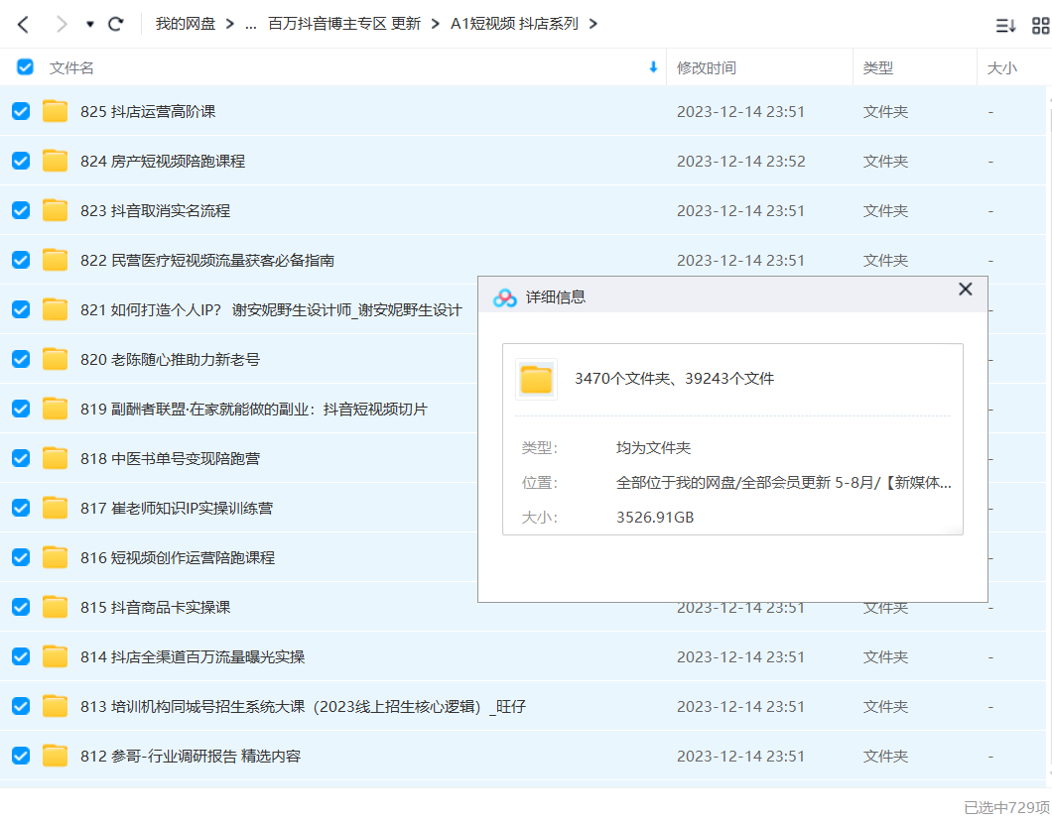Click folder icon for 825 抖店运营高阶课
The height and width of the screenshot is (823, 1052).
tap(55, 112)
